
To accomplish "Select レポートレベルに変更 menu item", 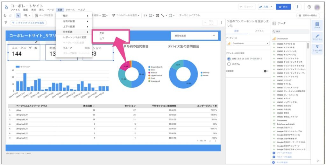I will 74,38.
